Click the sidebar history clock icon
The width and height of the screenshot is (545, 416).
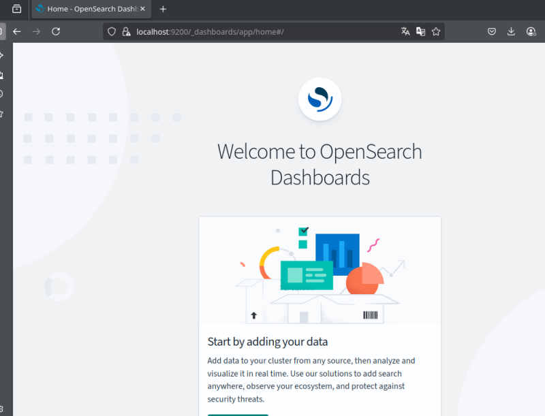pos(1,94)
